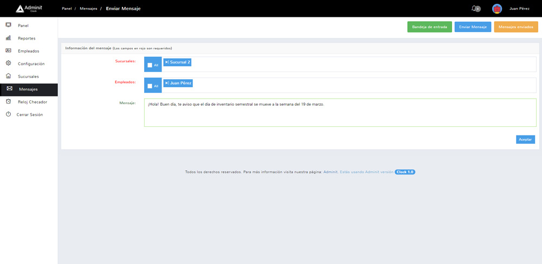Open the Bandeja de entrada
Screen dimensions: 542x264
[x=429, y=27]
